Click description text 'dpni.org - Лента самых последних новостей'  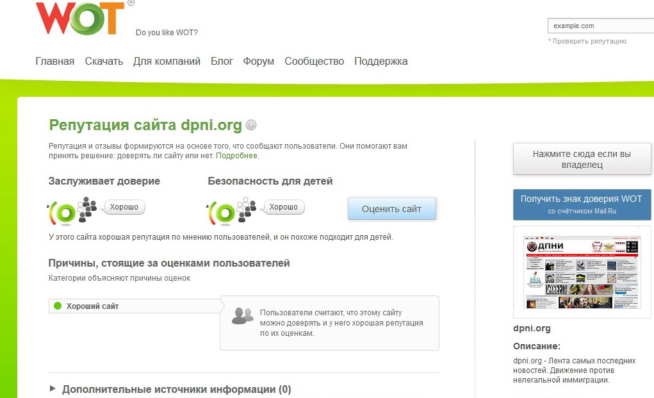pyautogui.click(x=575, y=365)
